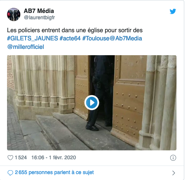Click the 16:06 - 1 févr. 2020 timestamp
The image size is (185, 180).
tap(54, 157)
